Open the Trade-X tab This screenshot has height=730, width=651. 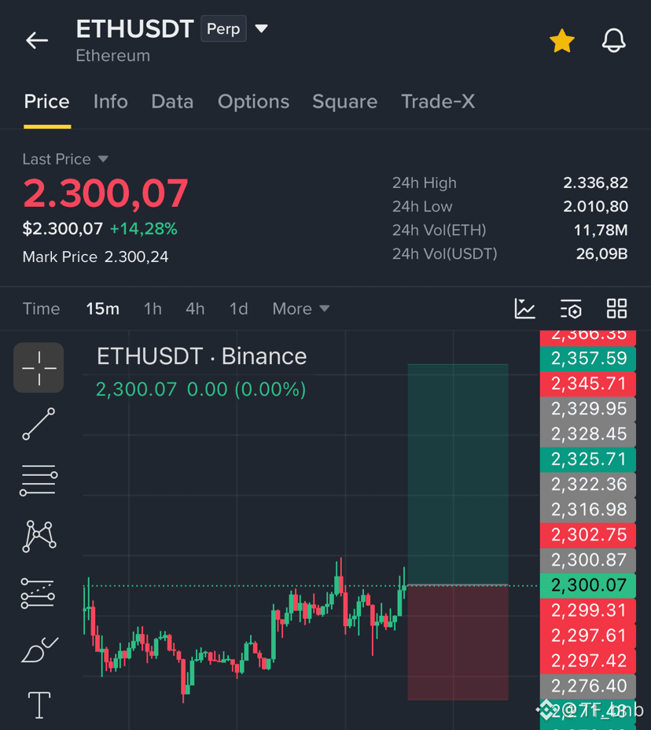point(438,101)
